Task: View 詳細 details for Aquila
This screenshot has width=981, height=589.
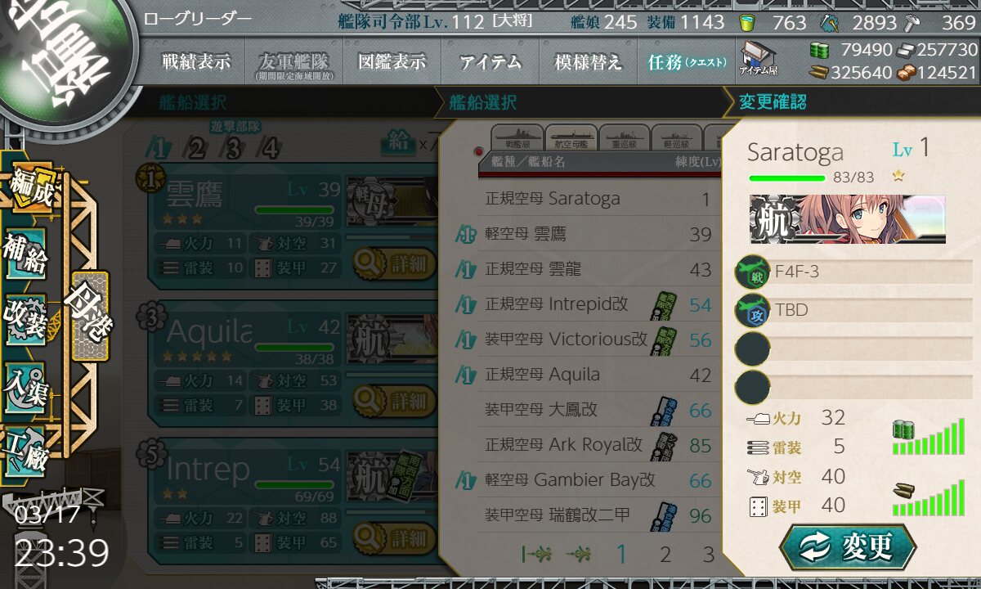Action: [393, 401]
